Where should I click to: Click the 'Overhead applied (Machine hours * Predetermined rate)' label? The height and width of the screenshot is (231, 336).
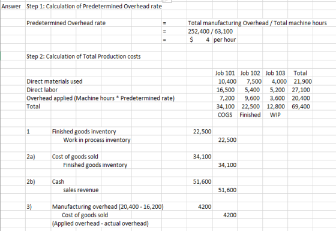[101, 98]
